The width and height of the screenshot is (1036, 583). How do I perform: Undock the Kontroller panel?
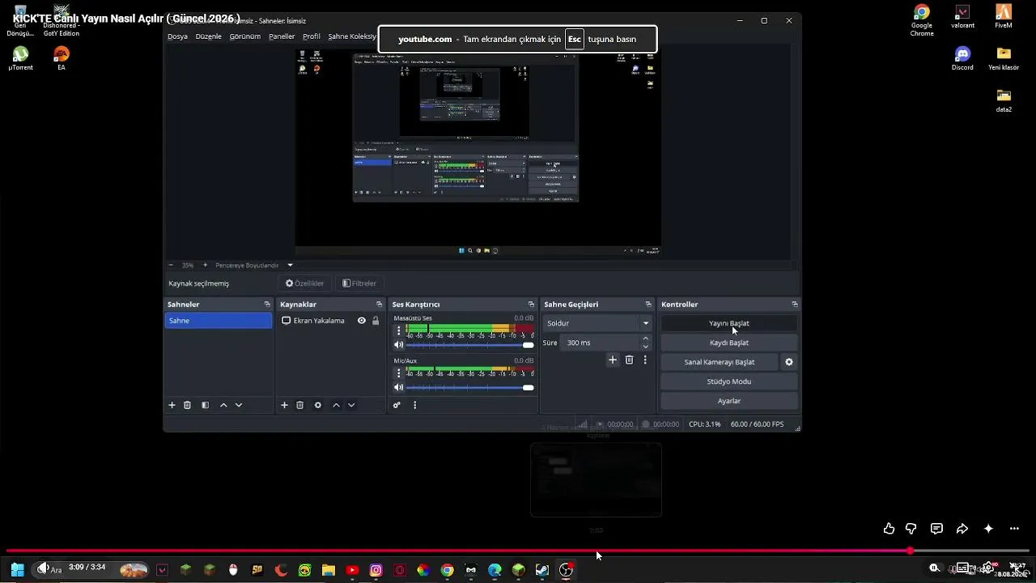[795, 304]
